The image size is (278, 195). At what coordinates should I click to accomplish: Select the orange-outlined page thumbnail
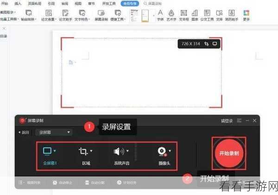(145, 16)
